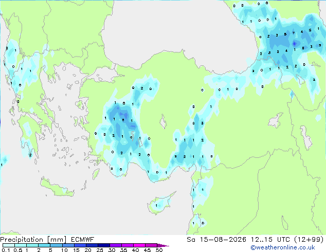Click the 'Precipitation' title text
326x252 pixels.
click(x=22, y=240)
